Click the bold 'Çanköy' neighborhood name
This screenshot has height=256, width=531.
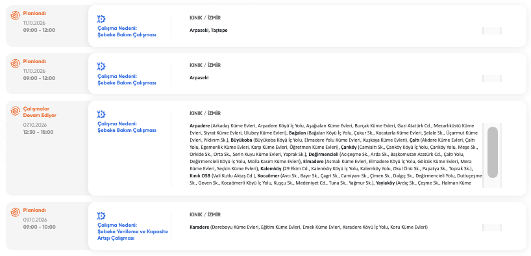[x=349, y=147]
